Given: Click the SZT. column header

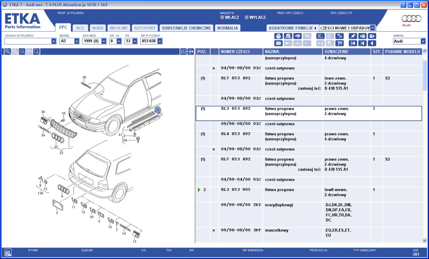Looking at the screenshot, I should [377, 51].
